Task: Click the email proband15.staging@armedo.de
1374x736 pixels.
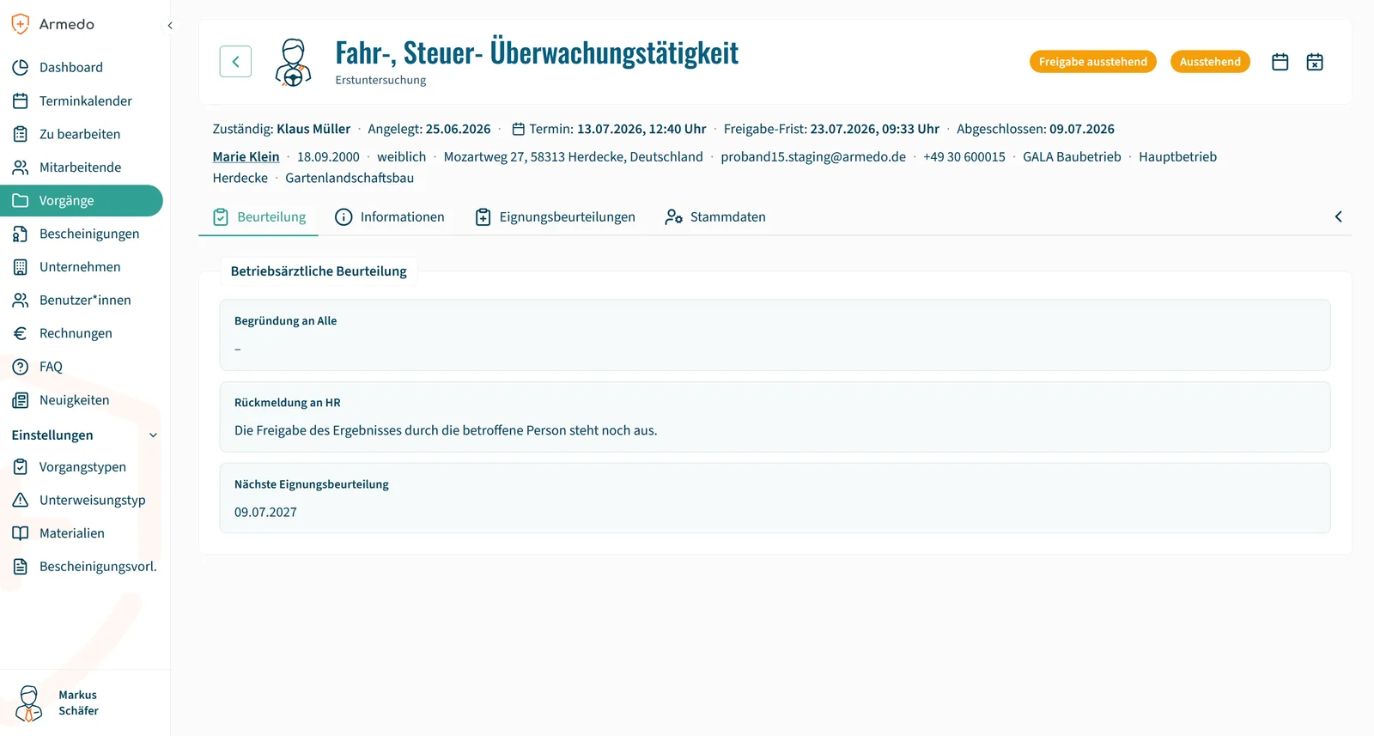Action: [813, 156]
